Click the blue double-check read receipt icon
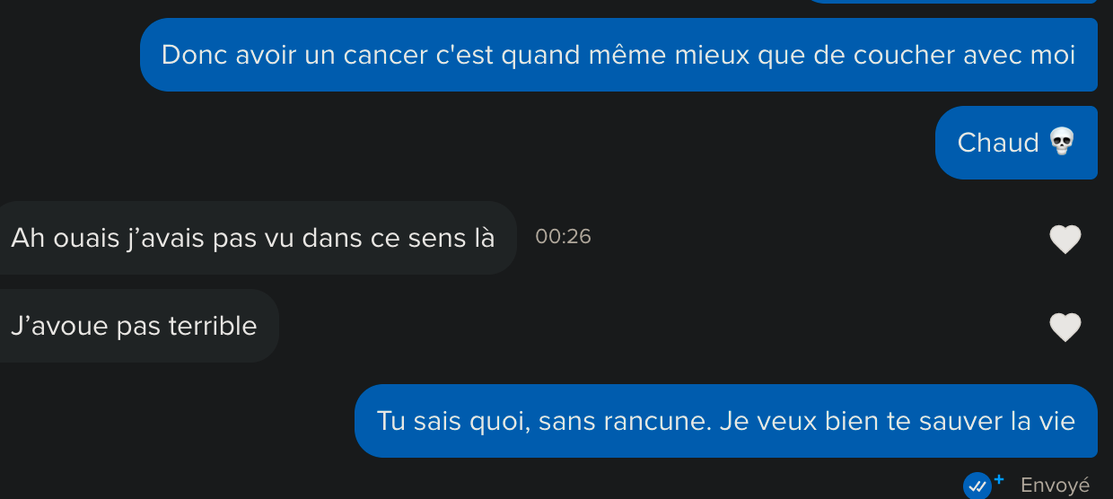The image size is (1113, 499). click(x=977, y=486)
